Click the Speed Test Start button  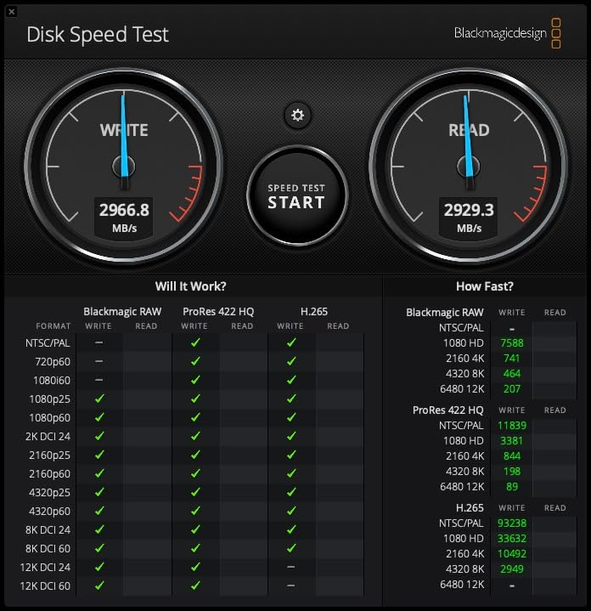[296, 195]
